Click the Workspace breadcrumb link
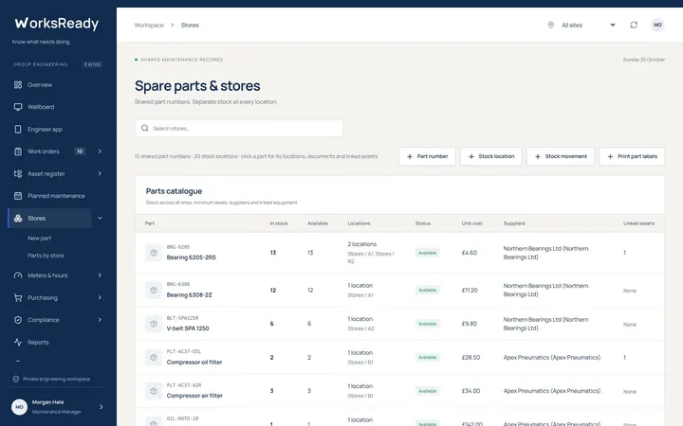This screenshot has width=683, height=426. [149, 26]
